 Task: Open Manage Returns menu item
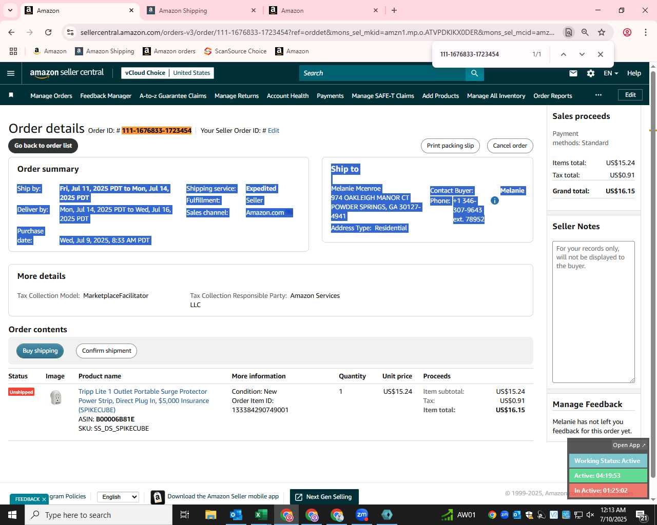237,96
